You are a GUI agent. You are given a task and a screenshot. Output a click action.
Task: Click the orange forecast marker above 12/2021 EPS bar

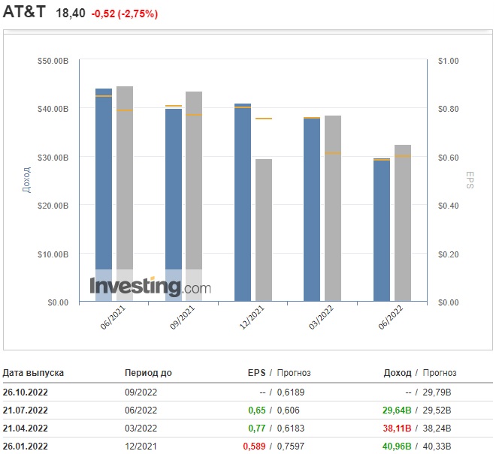(263, 119)
